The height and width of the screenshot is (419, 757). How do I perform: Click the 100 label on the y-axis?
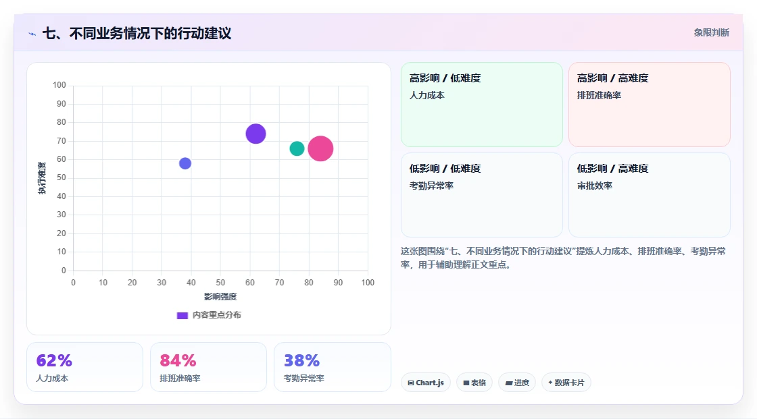pos(59,85)
